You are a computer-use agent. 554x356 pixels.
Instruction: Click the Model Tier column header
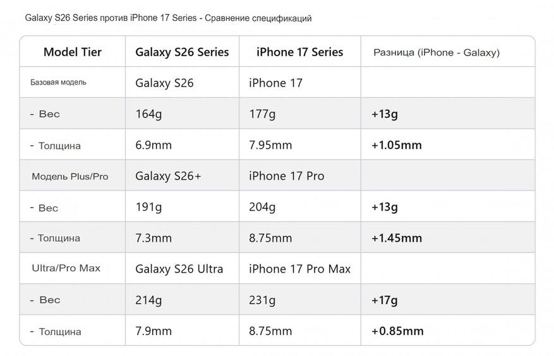[x=72, y=52]
